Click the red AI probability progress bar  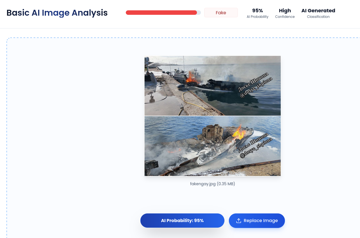(163, 13)
